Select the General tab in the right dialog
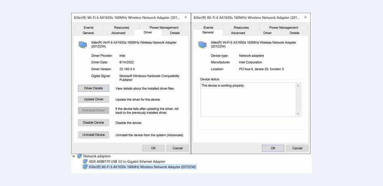This screenshot has width=383, height=186. (x=208, y=33)
